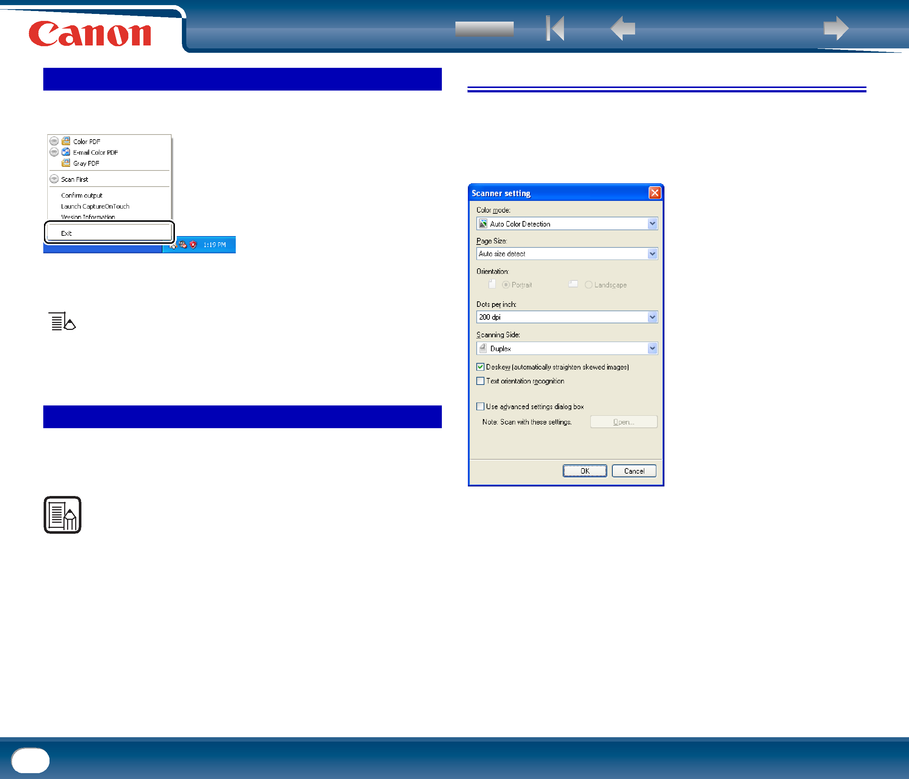909x779 pixels.
Task: Click the portrait page icon
Action: coord(492,284)
